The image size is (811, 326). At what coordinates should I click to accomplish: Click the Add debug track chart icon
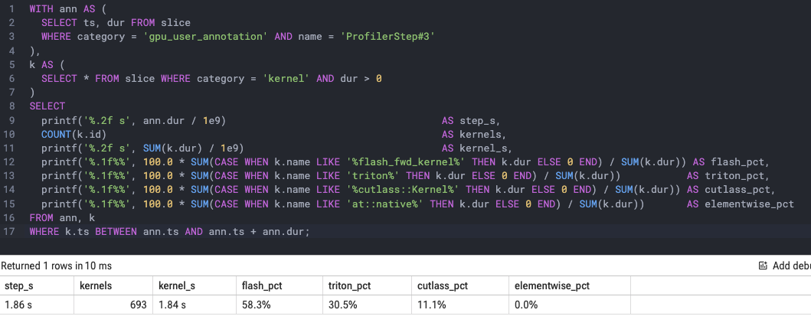763,266
